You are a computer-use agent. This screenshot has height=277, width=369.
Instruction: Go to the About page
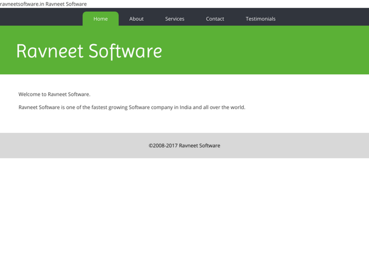[x=136, y=19]
